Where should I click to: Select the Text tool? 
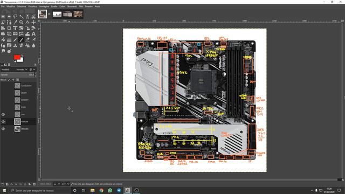[x=33, y=34]
